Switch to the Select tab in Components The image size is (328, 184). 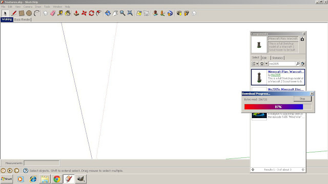255,58
